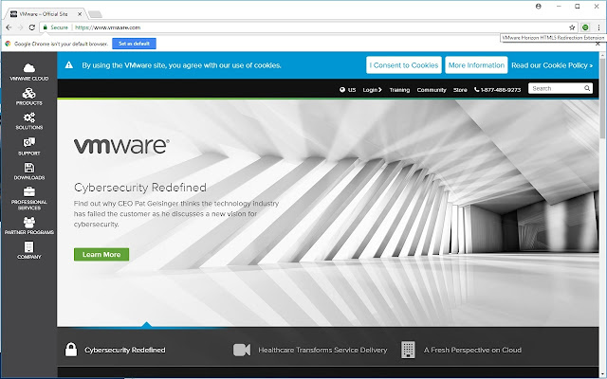Open the Partner Programs icon
The height and width of the screenshot is (379, 607).
pyautogui.click(x=29, y=222)
